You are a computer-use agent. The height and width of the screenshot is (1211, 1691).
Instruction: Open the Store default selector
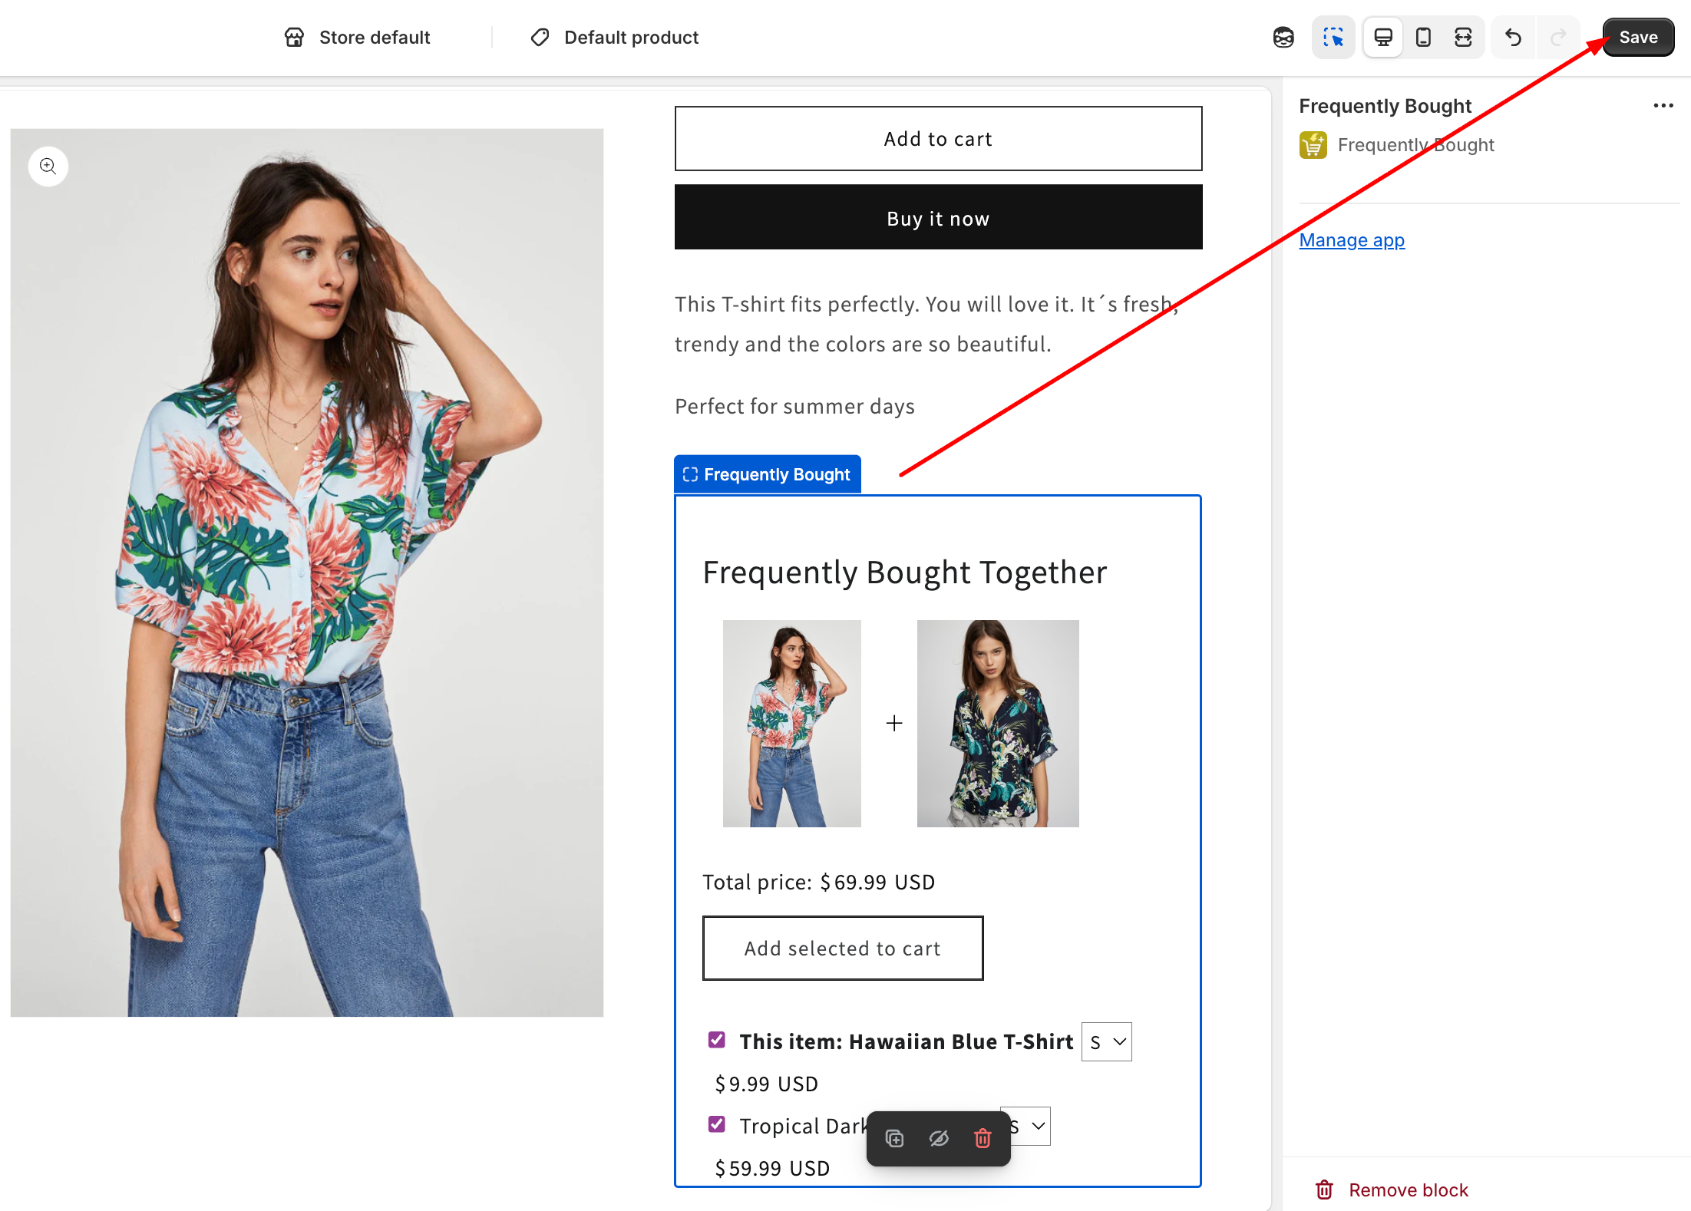[358, 37]
